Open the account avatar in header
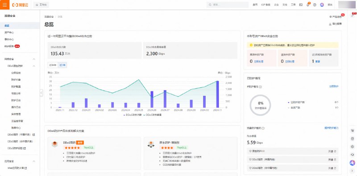Screen dimensions: 357x176 pyautogui.click(x=347, y=5)
